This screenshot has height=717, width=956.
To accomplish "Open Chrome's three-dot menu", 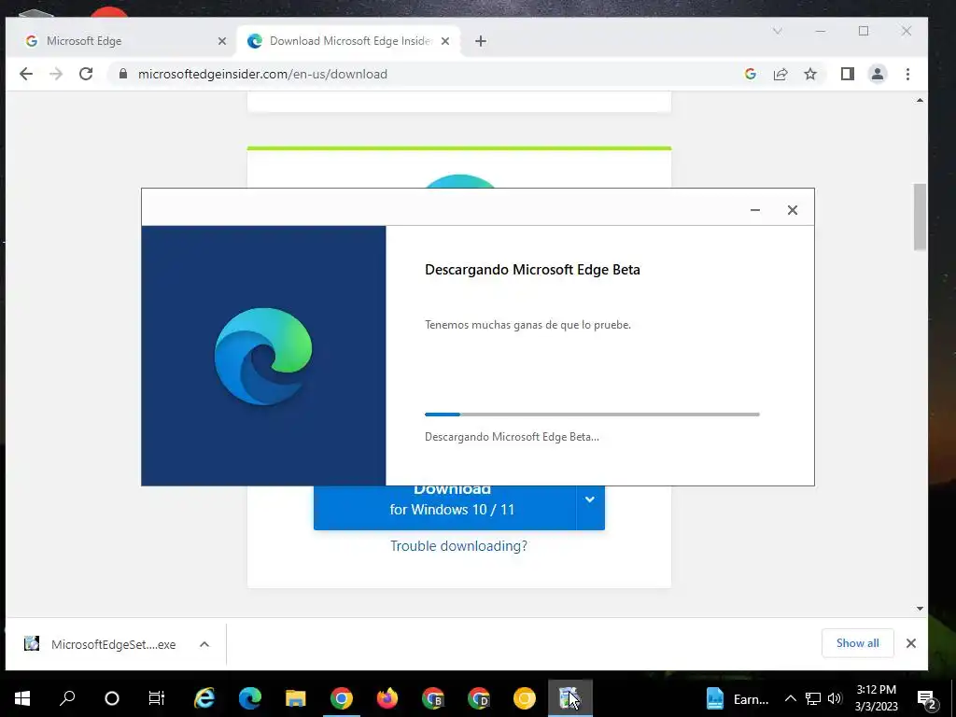I will coord(907,74).
